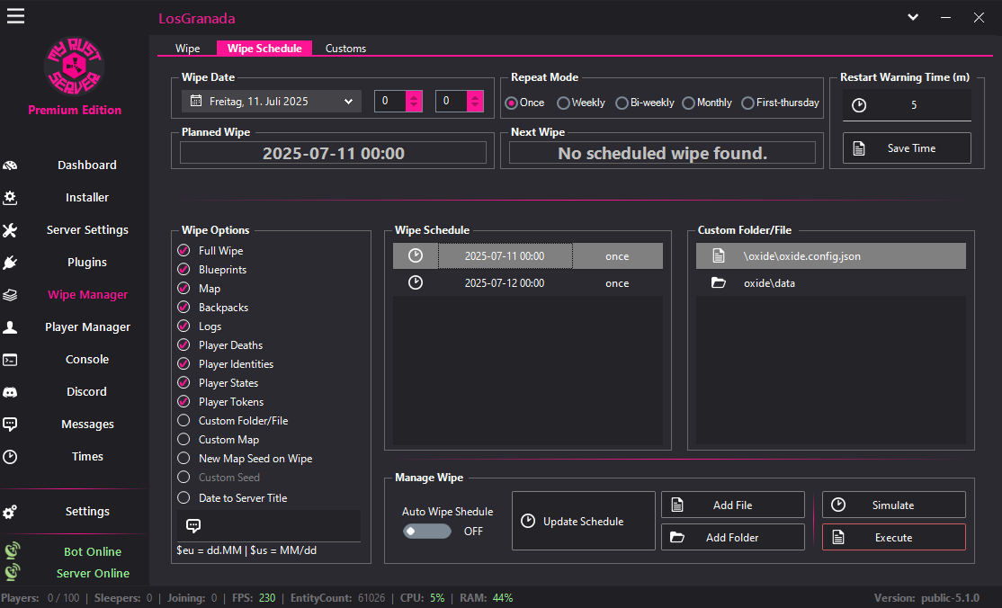This screenshot has width=1002, height=608.
Task: Click the Settings cog icon
Action: coord(10,512)
